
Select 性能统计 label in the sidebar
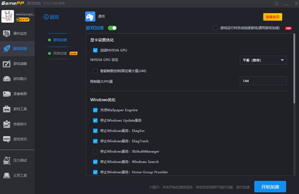click(x=20, y=124)
